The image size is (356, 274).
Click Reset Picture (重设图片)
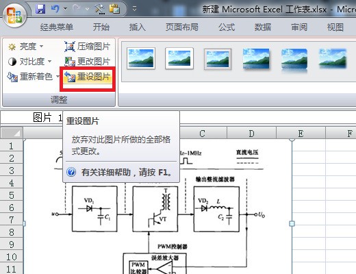[x=88, y=77]
